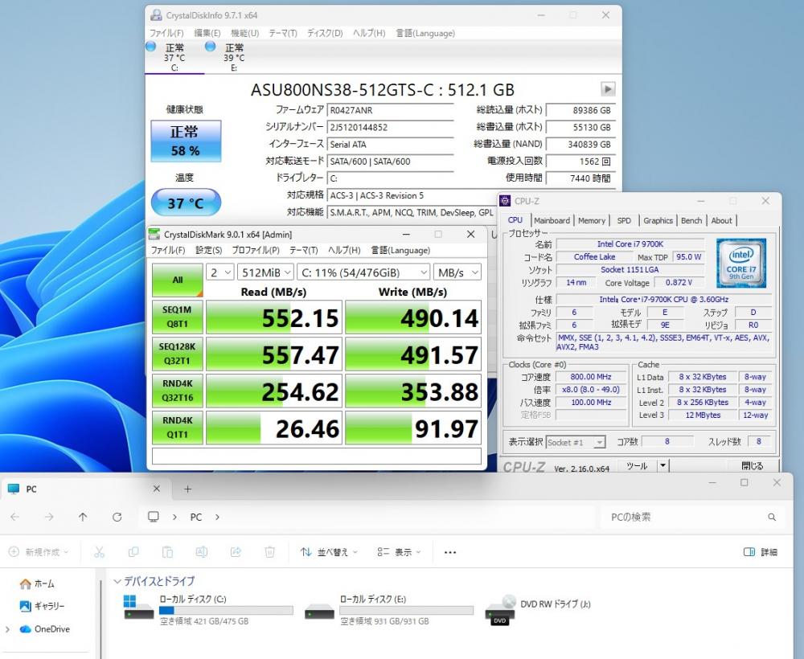The image size is (804, 659).
Task: Click the monitor icon in the address bar
Action: [153, 517]
